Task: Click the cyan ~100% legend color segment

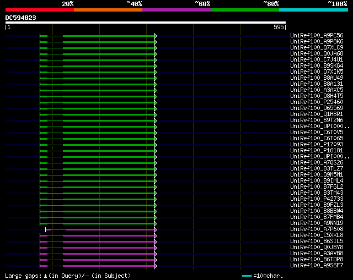Action: pos(314,10)
